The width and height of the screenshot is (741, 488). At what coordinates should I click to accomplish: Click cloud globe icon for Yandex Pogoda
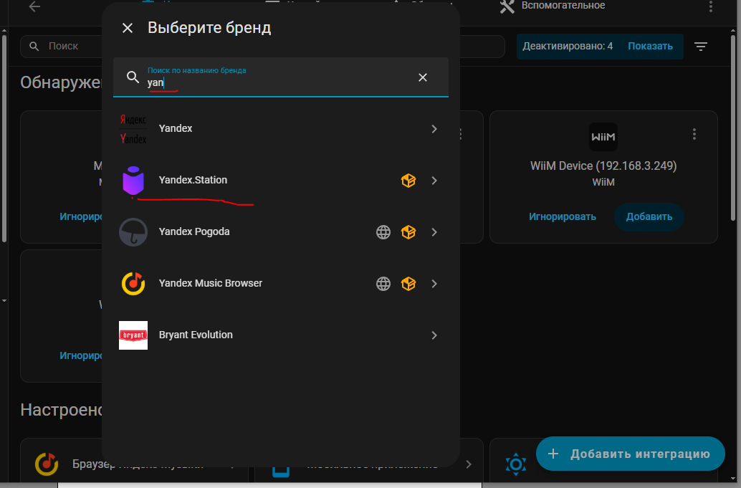(383, 232)
